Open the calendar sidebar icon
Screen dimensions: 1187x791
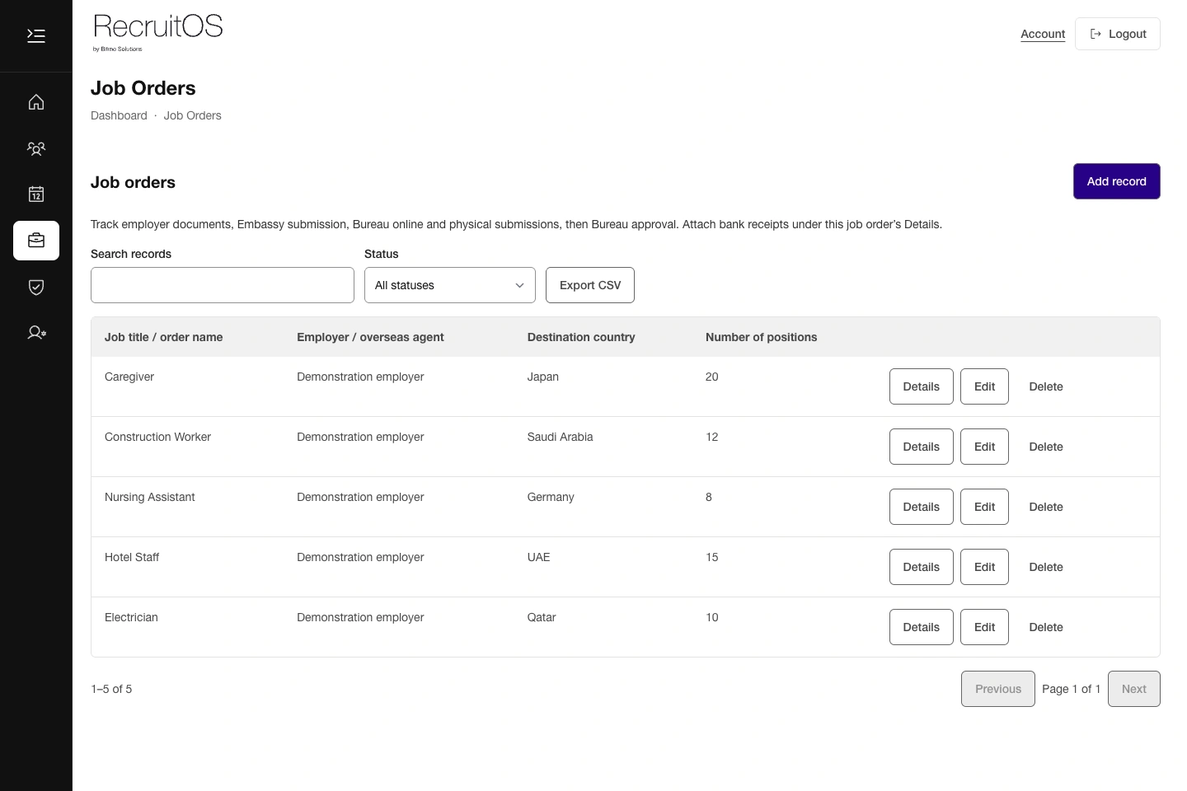pyautogui.click(x=36, y=194)
